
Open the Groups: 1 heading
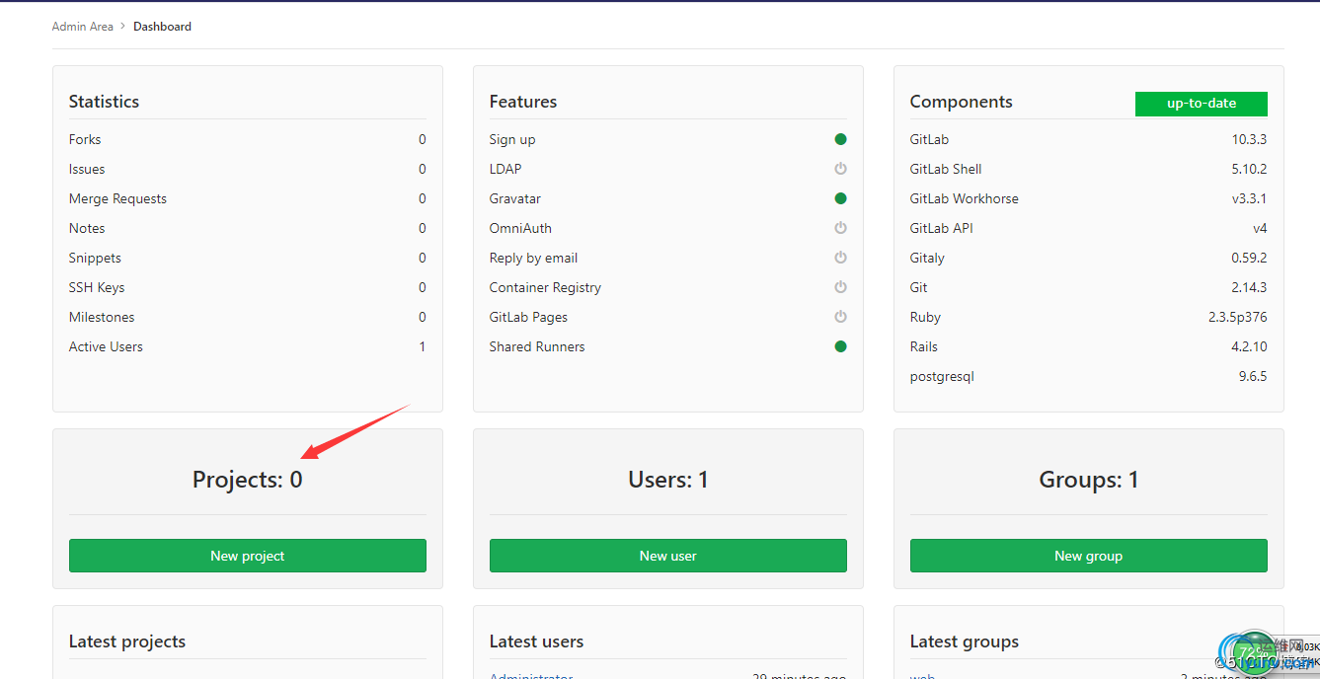pyautogui.click(x=1089, y=480)
